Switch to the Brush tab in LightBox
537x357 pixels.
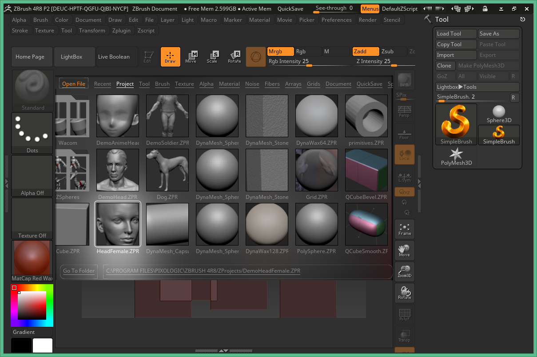pos(162,84)
